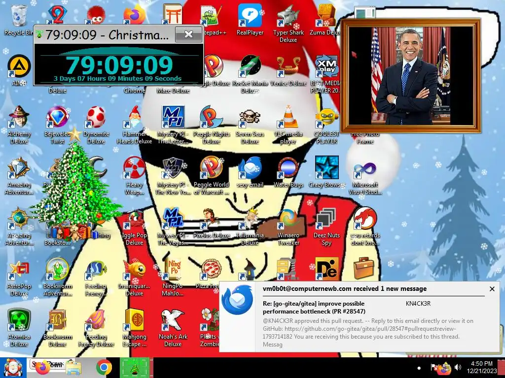Open the "you retards dont kno..." shortcut
Image resolution: width=505 pixels, height=378 pixels.
(x=365, y=226)
